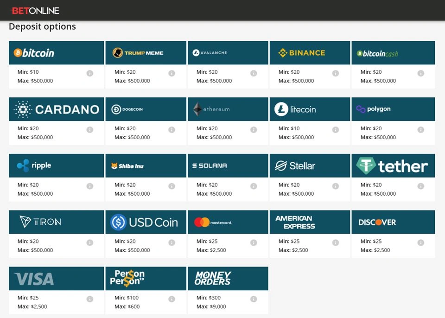This screenshot has height=318, width=445.
Task: Click the Ripple info icon
Action: [89, 186]
